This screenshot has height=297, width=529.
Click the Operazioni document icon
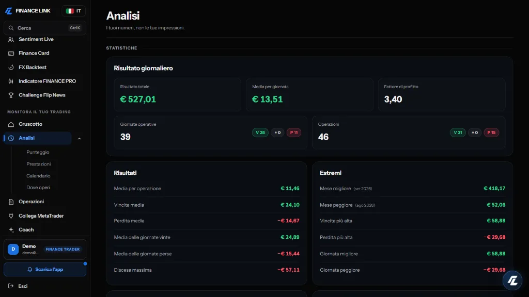[x=11, y=202]
